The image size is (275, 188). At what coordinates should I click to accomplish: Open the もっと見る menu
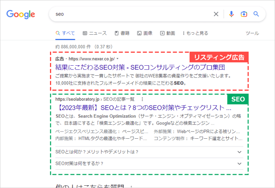point(196,33)
